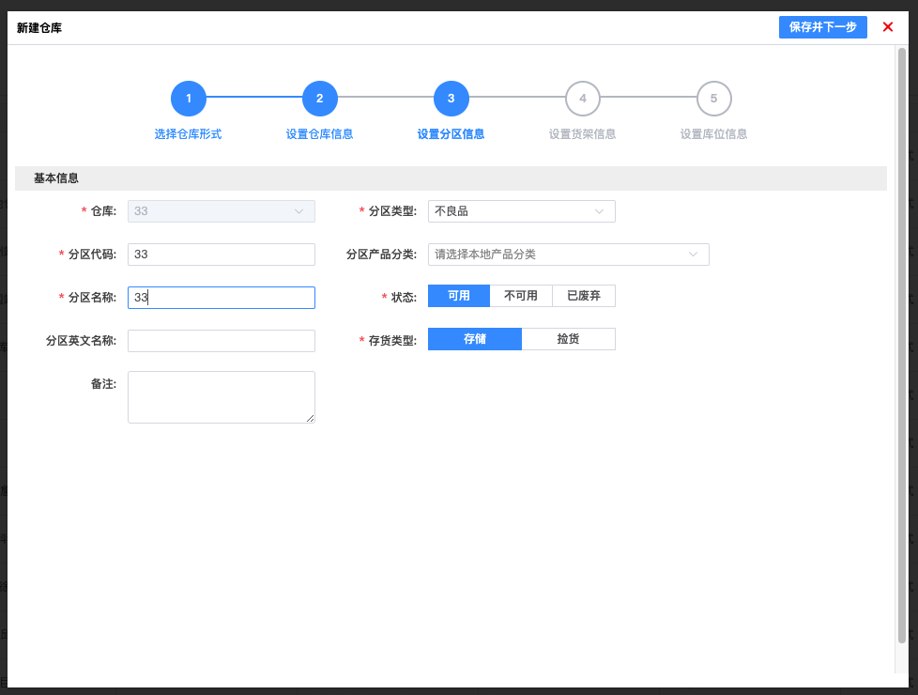Select 拣货 inventory type
This screenshot has height=695, width=918.
click(x=569, y=339)
